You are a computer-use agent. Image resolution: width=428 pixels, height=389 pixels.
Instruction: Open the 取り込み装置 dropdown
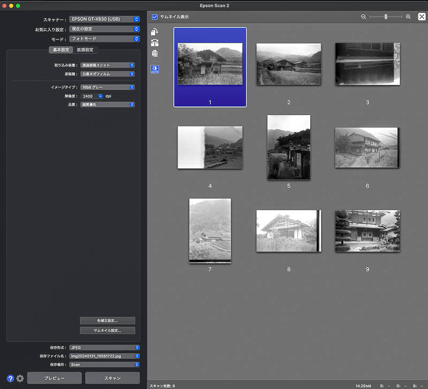pos(108,65)
